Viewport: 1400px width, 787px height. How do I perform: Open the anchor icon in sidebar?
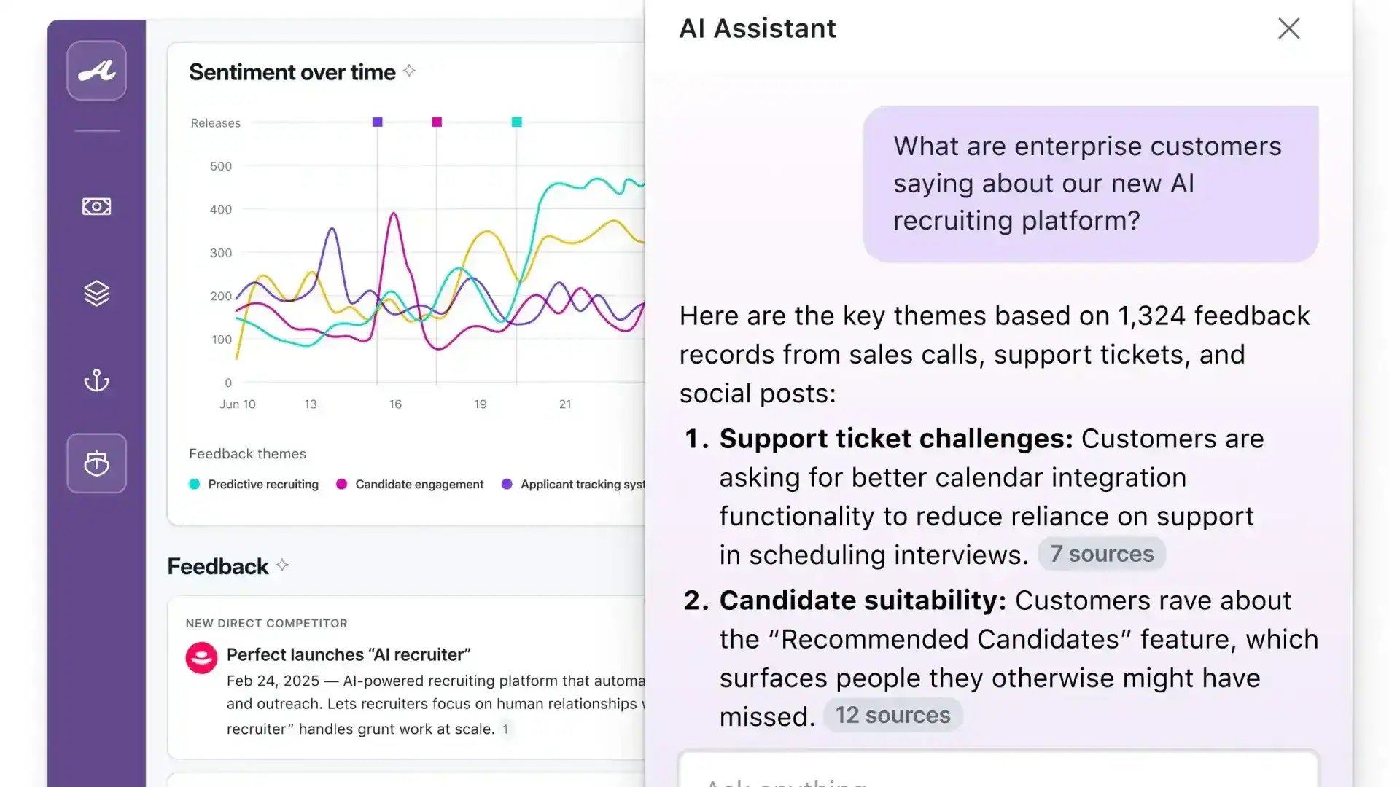click(x=96, y=380)
